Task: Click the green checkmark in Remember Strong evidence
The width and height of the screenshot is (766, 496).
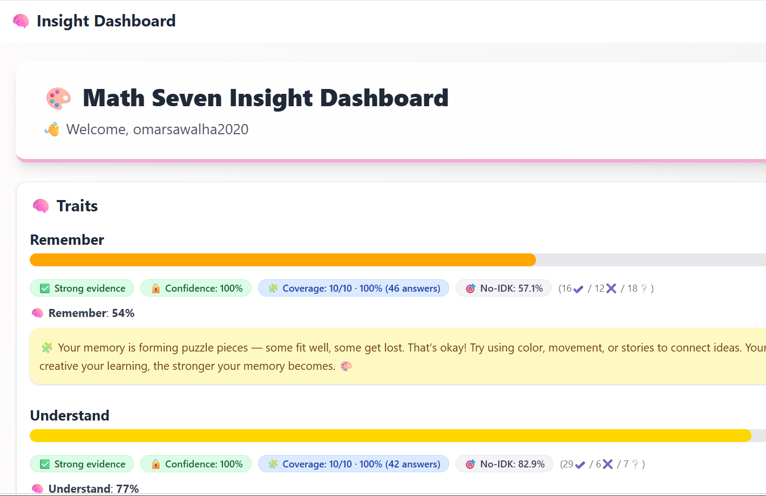Action: pyautogui.click(x=45, y=288)
